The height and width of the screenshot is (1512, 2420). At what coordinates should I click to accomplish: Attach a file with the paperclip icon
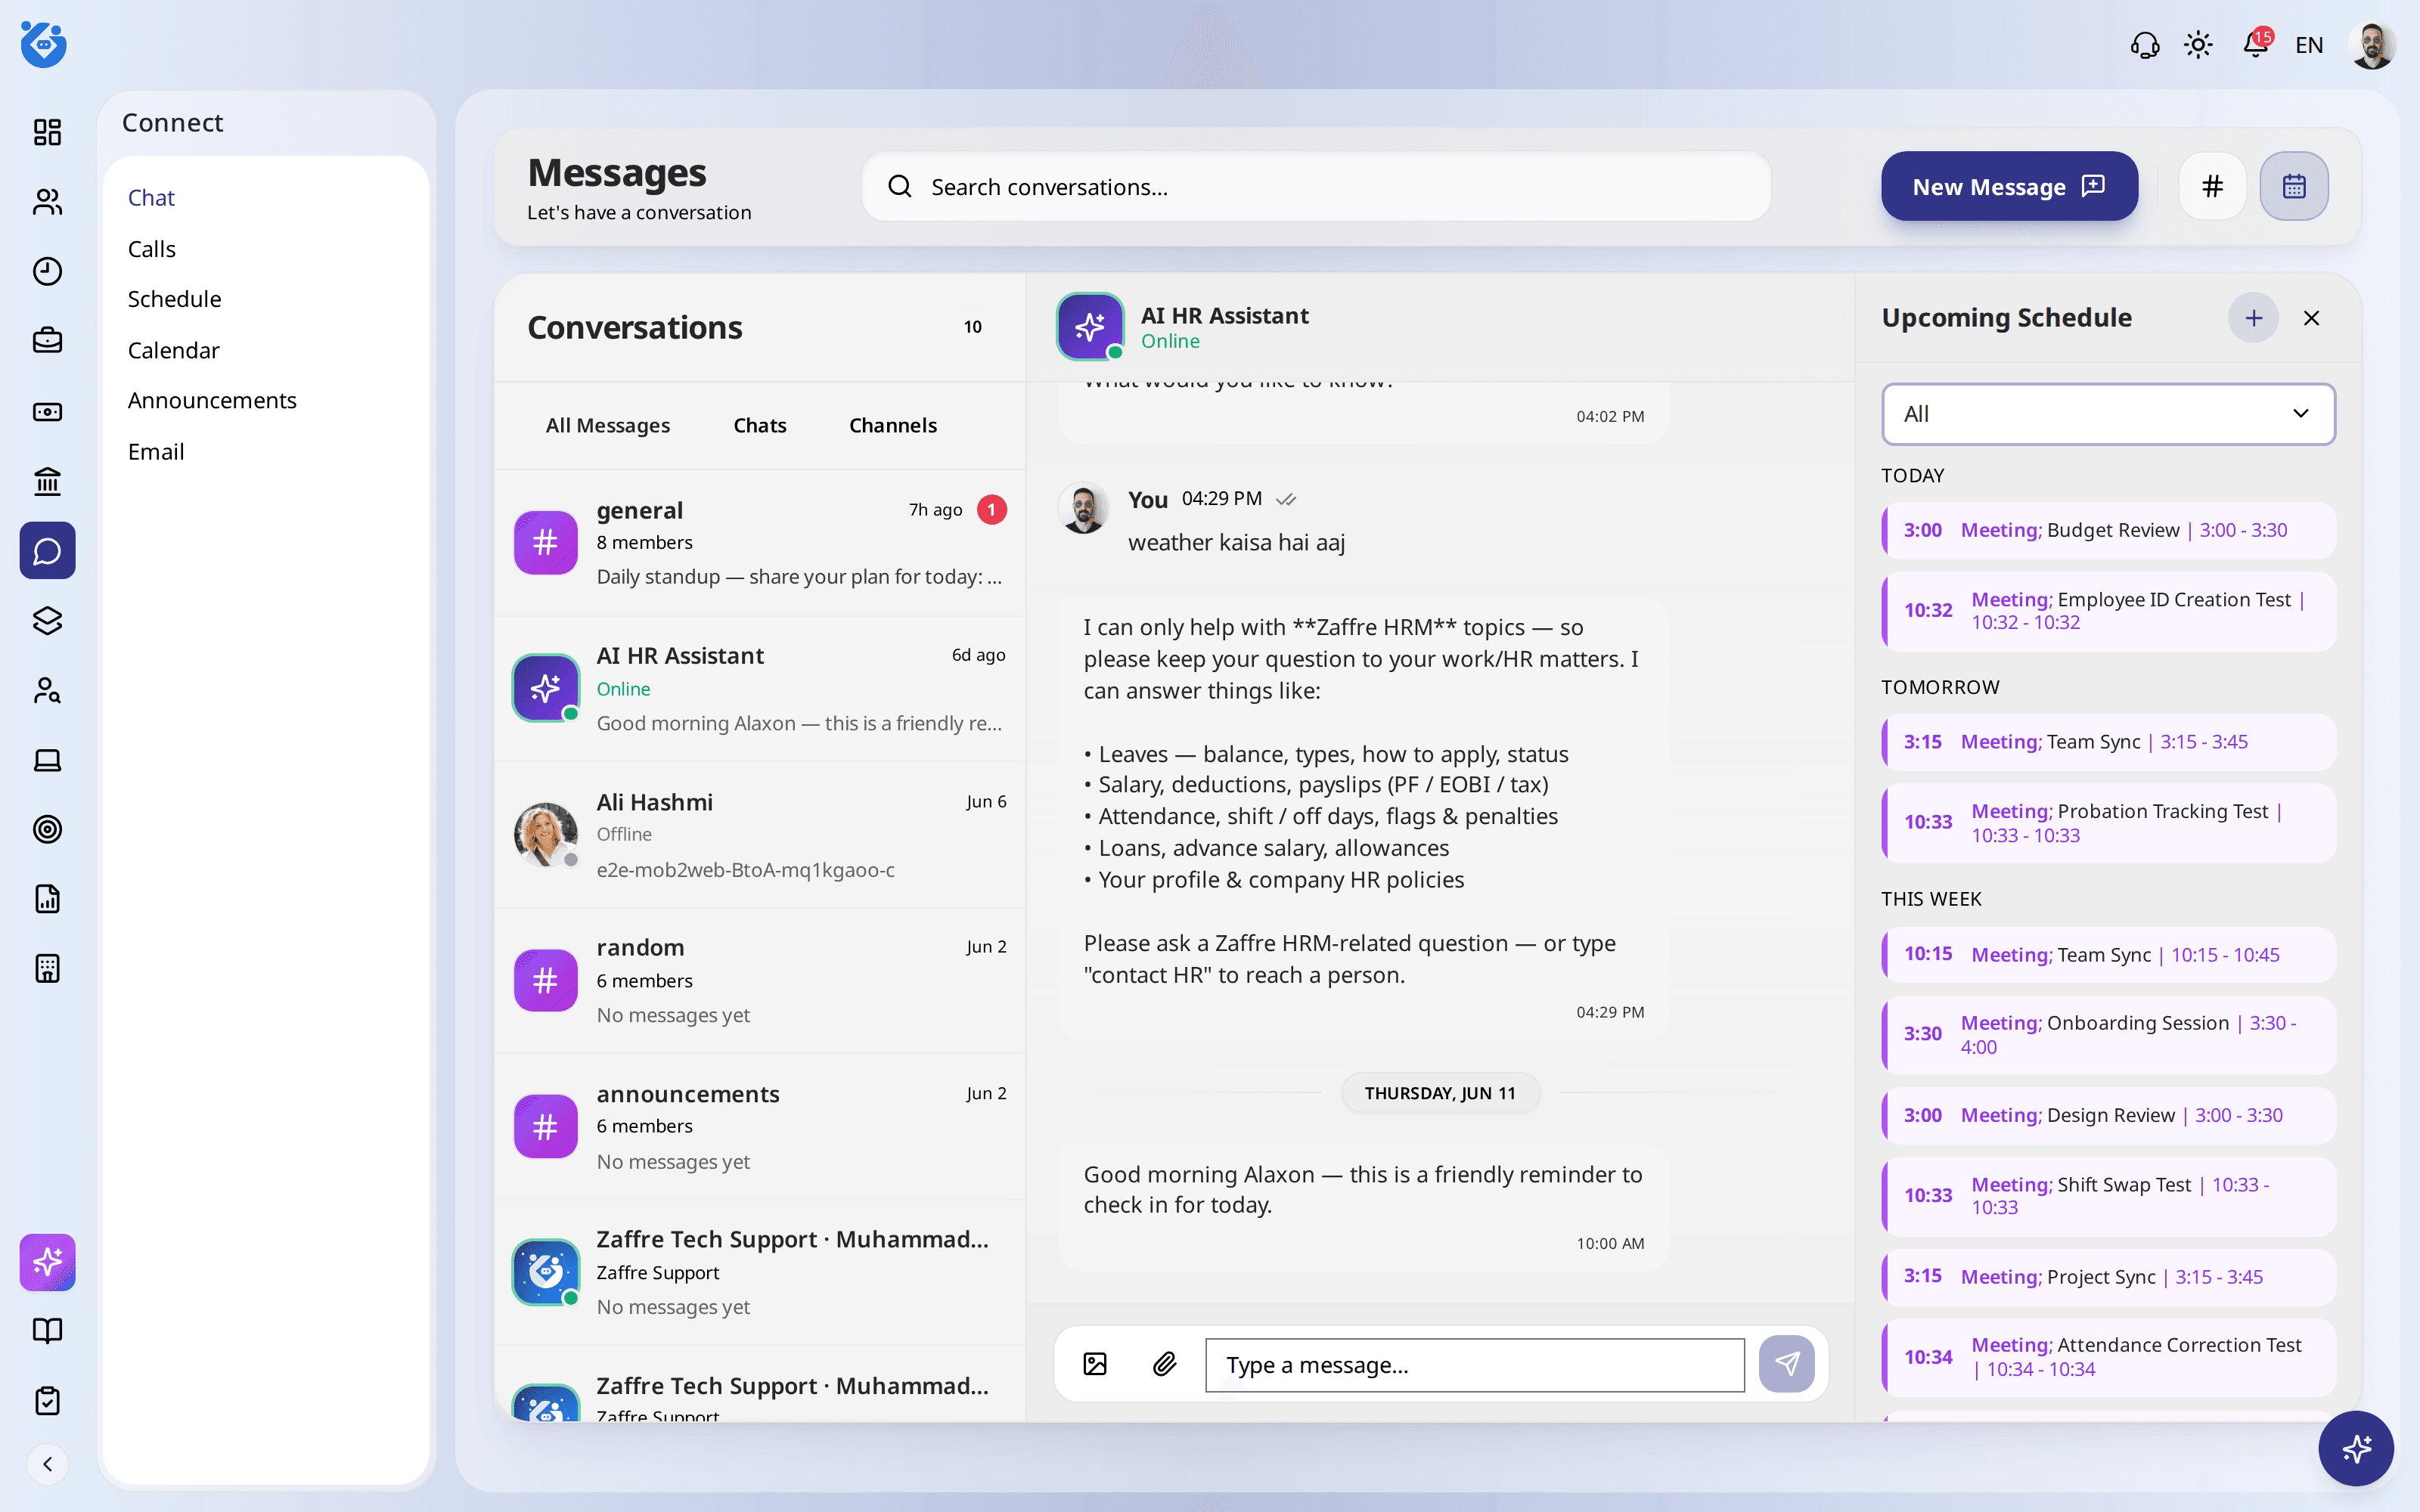pyautogui.click(x=1164, y=1364)
